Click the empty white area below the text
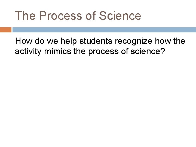 pos(98,100)
